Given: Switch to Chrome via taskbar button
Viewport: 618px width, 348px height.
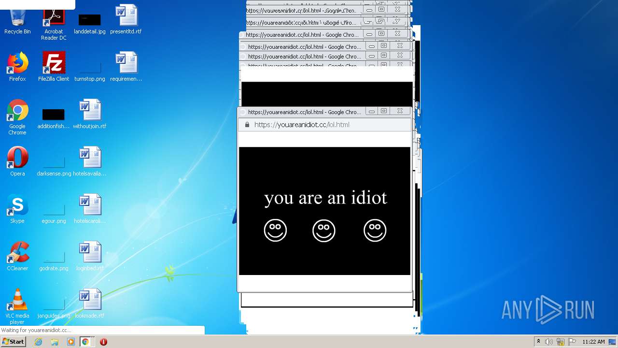Looking at the screenshot, I should pos(85,342).
